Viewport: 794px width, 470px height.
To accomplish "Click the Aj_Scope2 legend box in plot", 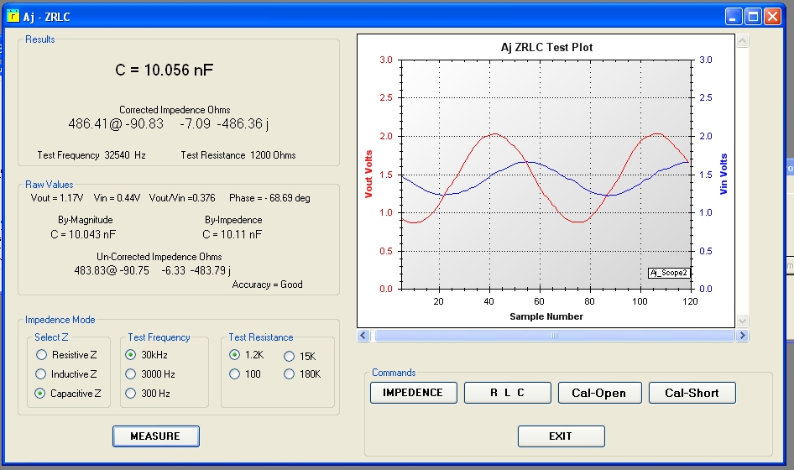I will point(669,273).
